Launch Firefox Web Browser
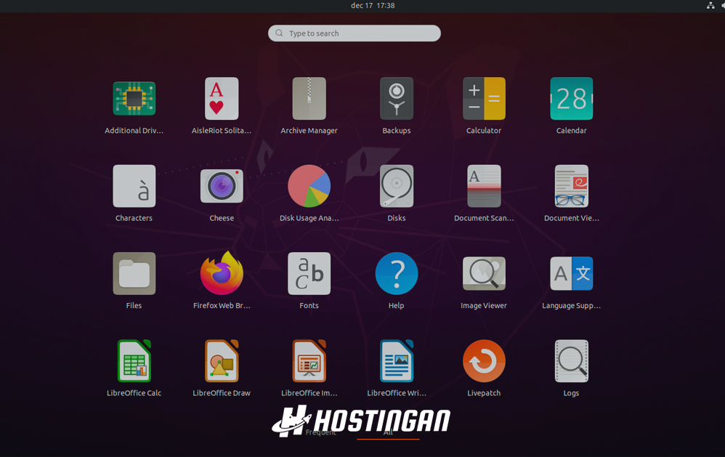Viewport: 725px width, 457px height. coord(222,273)
